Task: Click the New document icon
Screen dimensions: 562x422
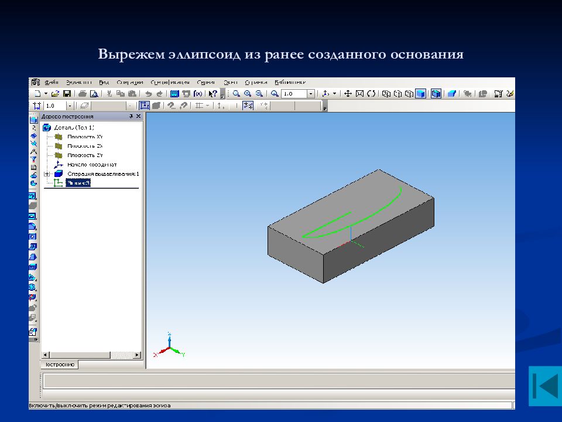Action: click(x=37, y=94)
